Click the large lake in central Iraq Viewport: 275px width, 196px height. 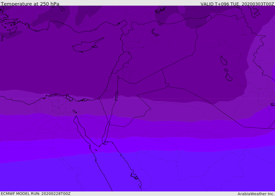224,60
